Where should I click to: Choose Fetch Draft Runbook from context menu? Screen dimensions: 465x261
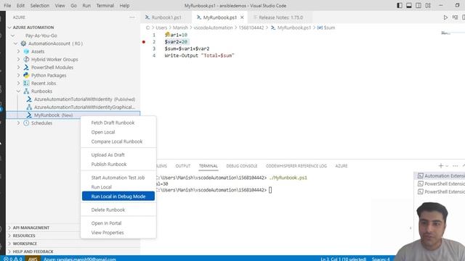(118, 123)
